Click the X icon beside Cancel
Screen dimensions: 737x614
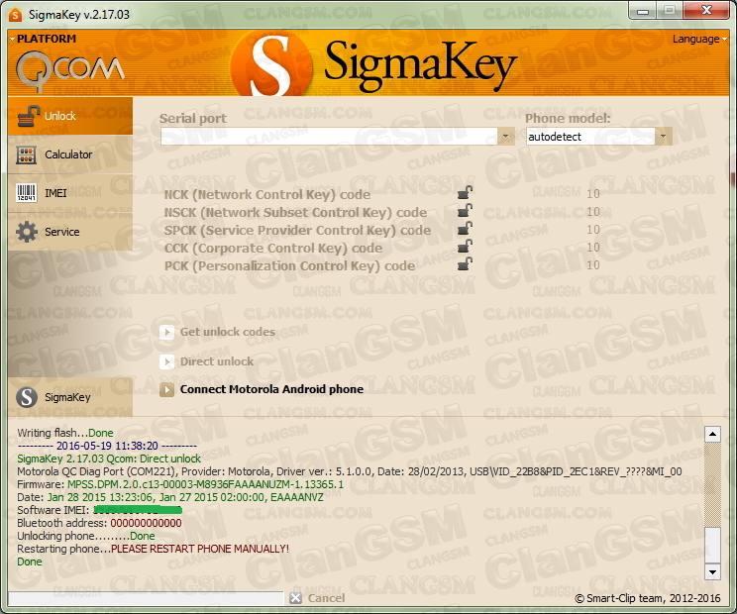295,598
